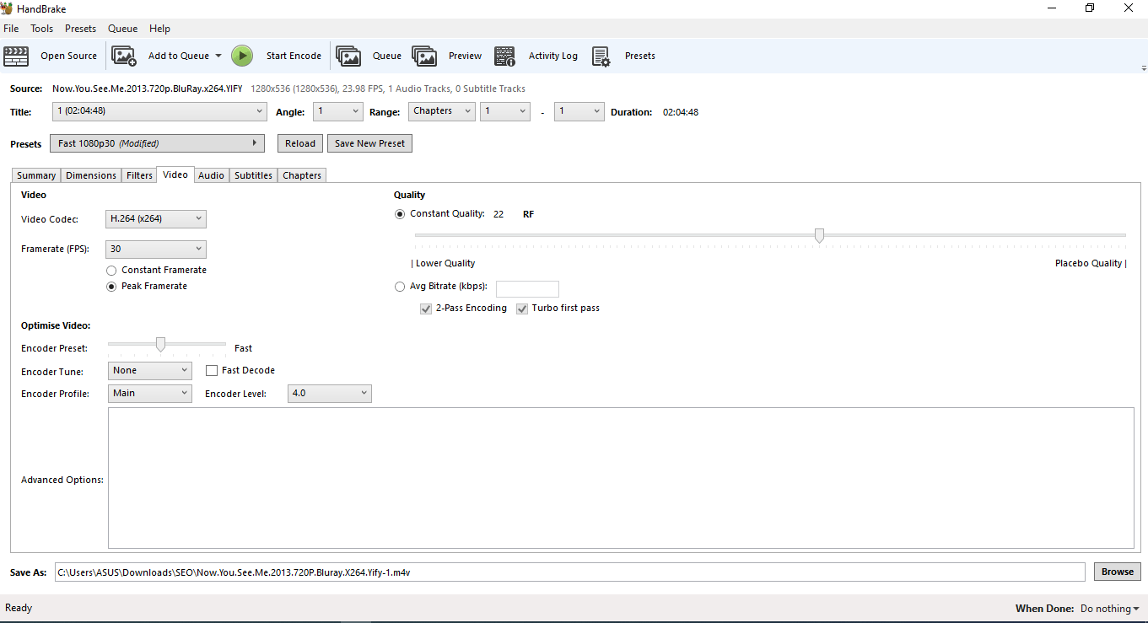Enable Fast Decode
This screenshot has height=623, width=1148.
tap(212, 370)
